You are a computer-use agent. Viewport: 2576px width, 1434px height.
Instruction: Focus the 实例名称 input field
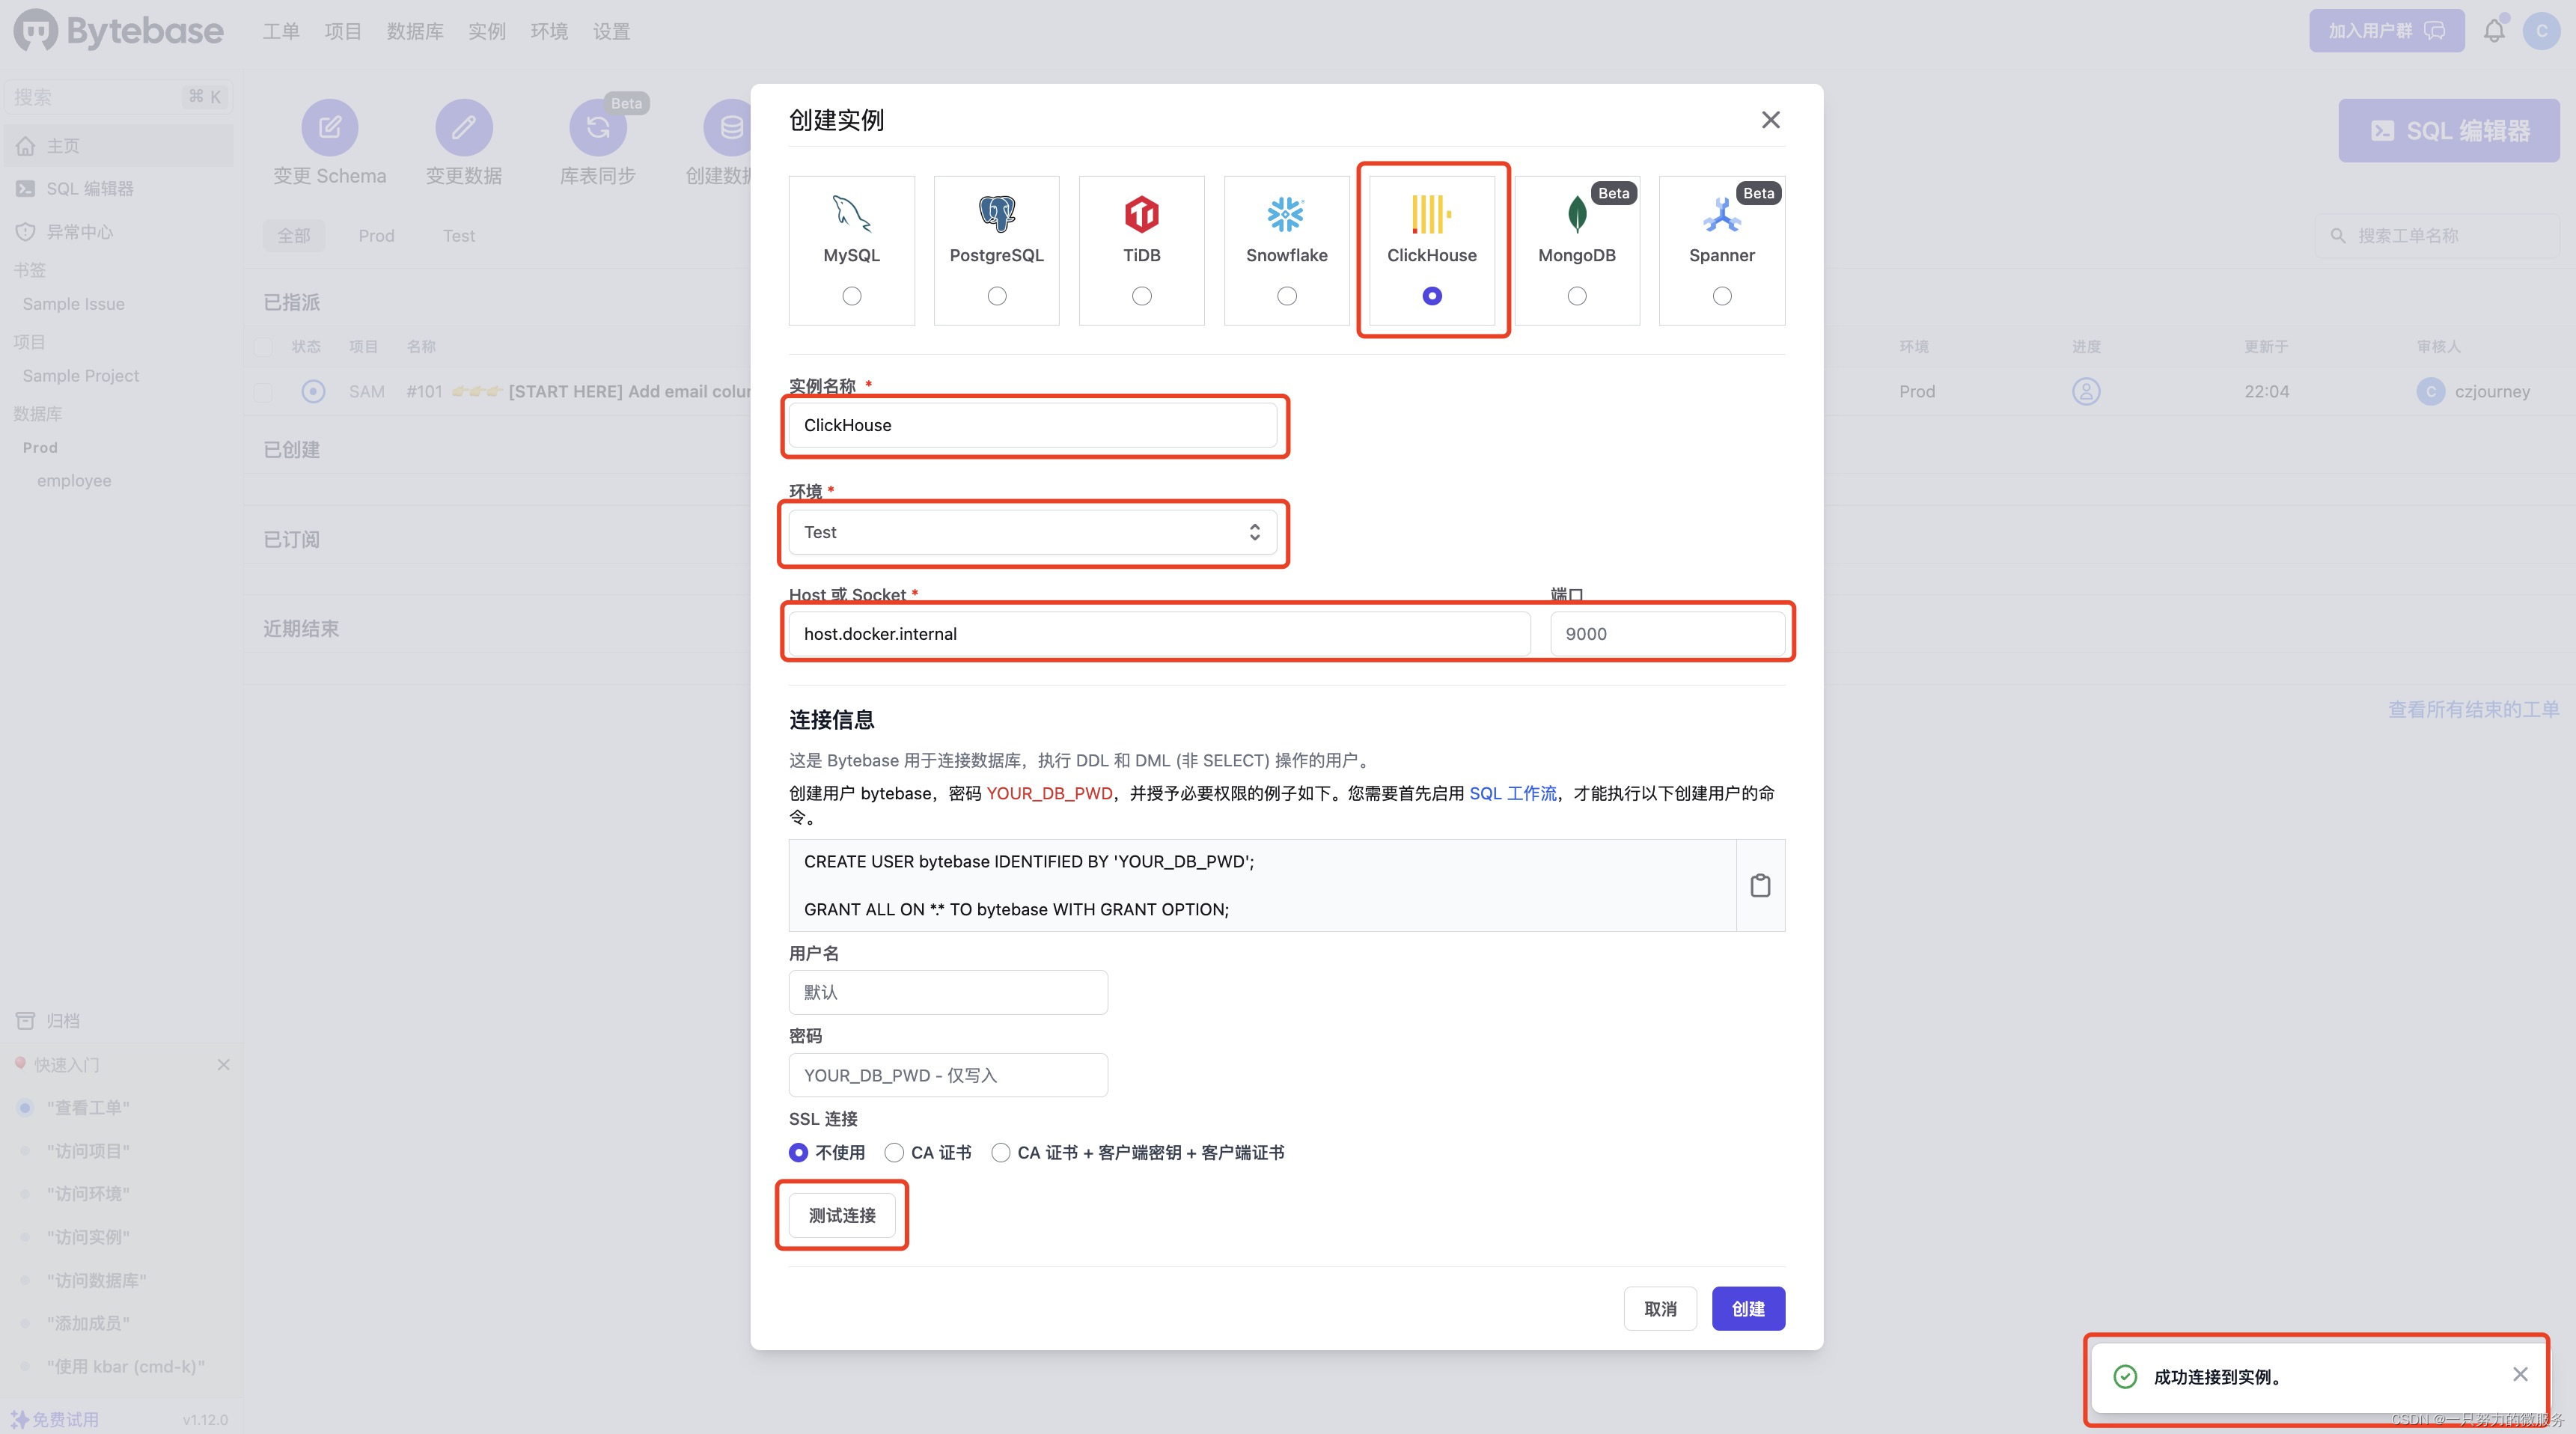[x=1032, y=425]
